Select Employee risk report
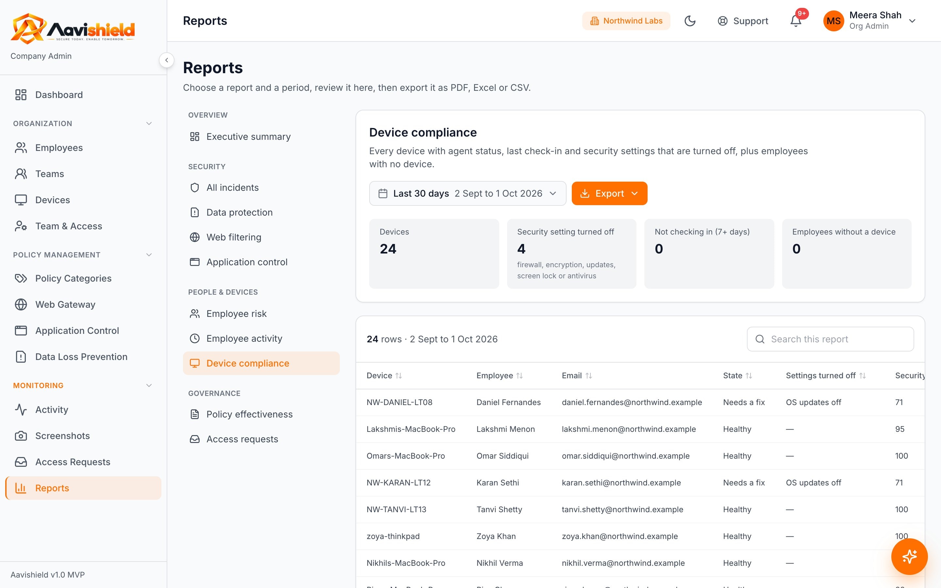941x588 pixels. (x=261, y=314)
